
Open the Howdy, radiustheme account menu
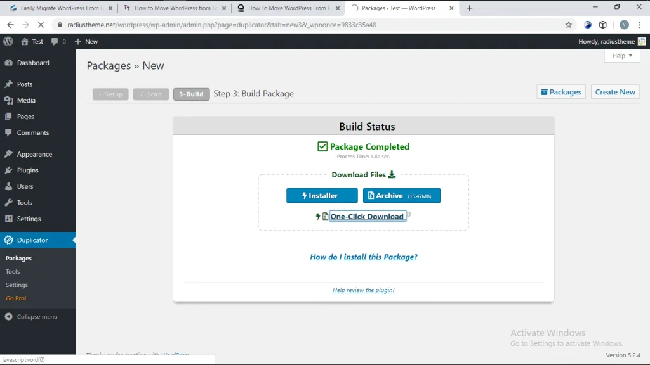tap(612, 41)
